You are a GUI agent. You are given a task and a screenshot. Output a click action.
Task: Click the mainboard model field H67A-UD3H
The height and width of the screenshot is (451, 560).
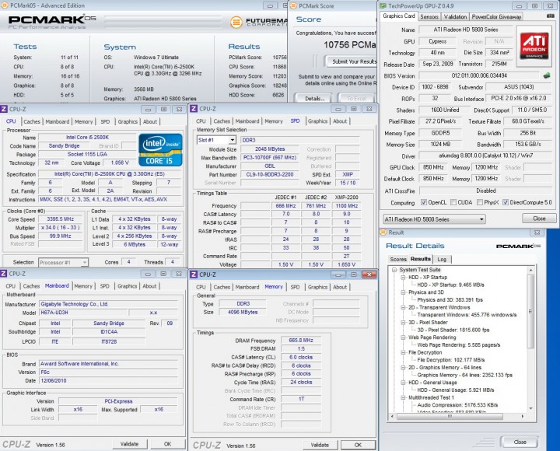pyautogui.click(x=83, y=313)
